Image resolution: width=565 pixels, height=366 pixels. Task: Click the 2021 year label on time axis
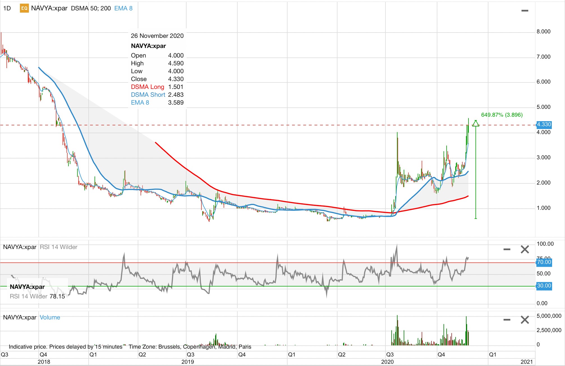pos(527,362)
